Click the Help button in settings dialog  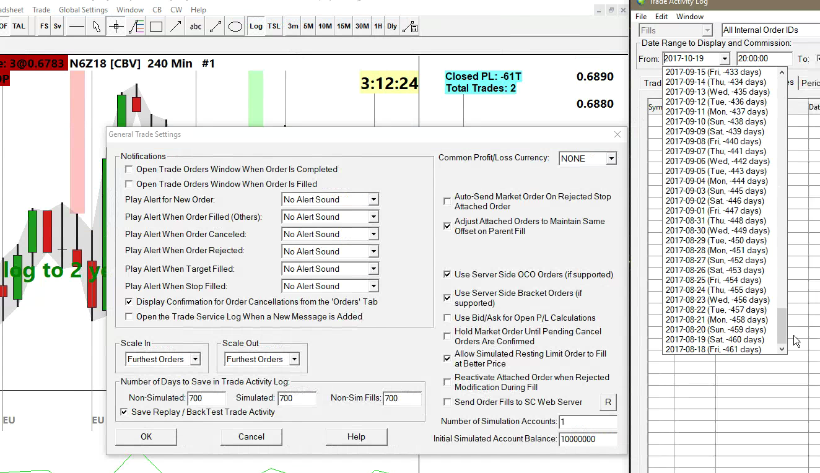(x=356, y=436)
